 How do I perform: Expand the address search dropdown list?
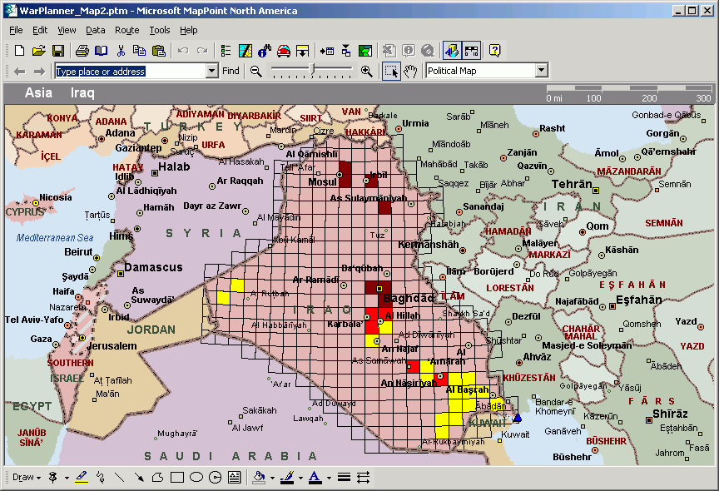pyautogui.click(x=211, y=72)
